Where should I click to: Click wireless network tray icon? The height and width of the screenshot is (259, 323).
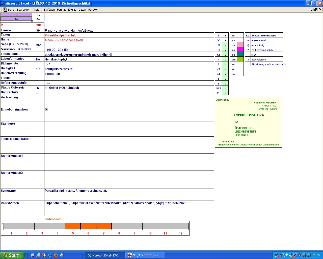(282, 255)
